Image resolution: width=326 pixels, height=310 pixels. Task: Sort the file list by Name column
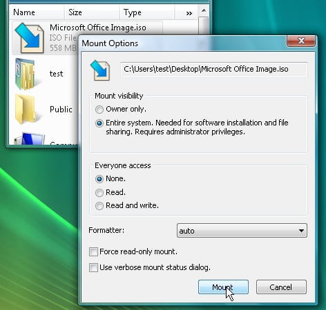pos(37,12)
